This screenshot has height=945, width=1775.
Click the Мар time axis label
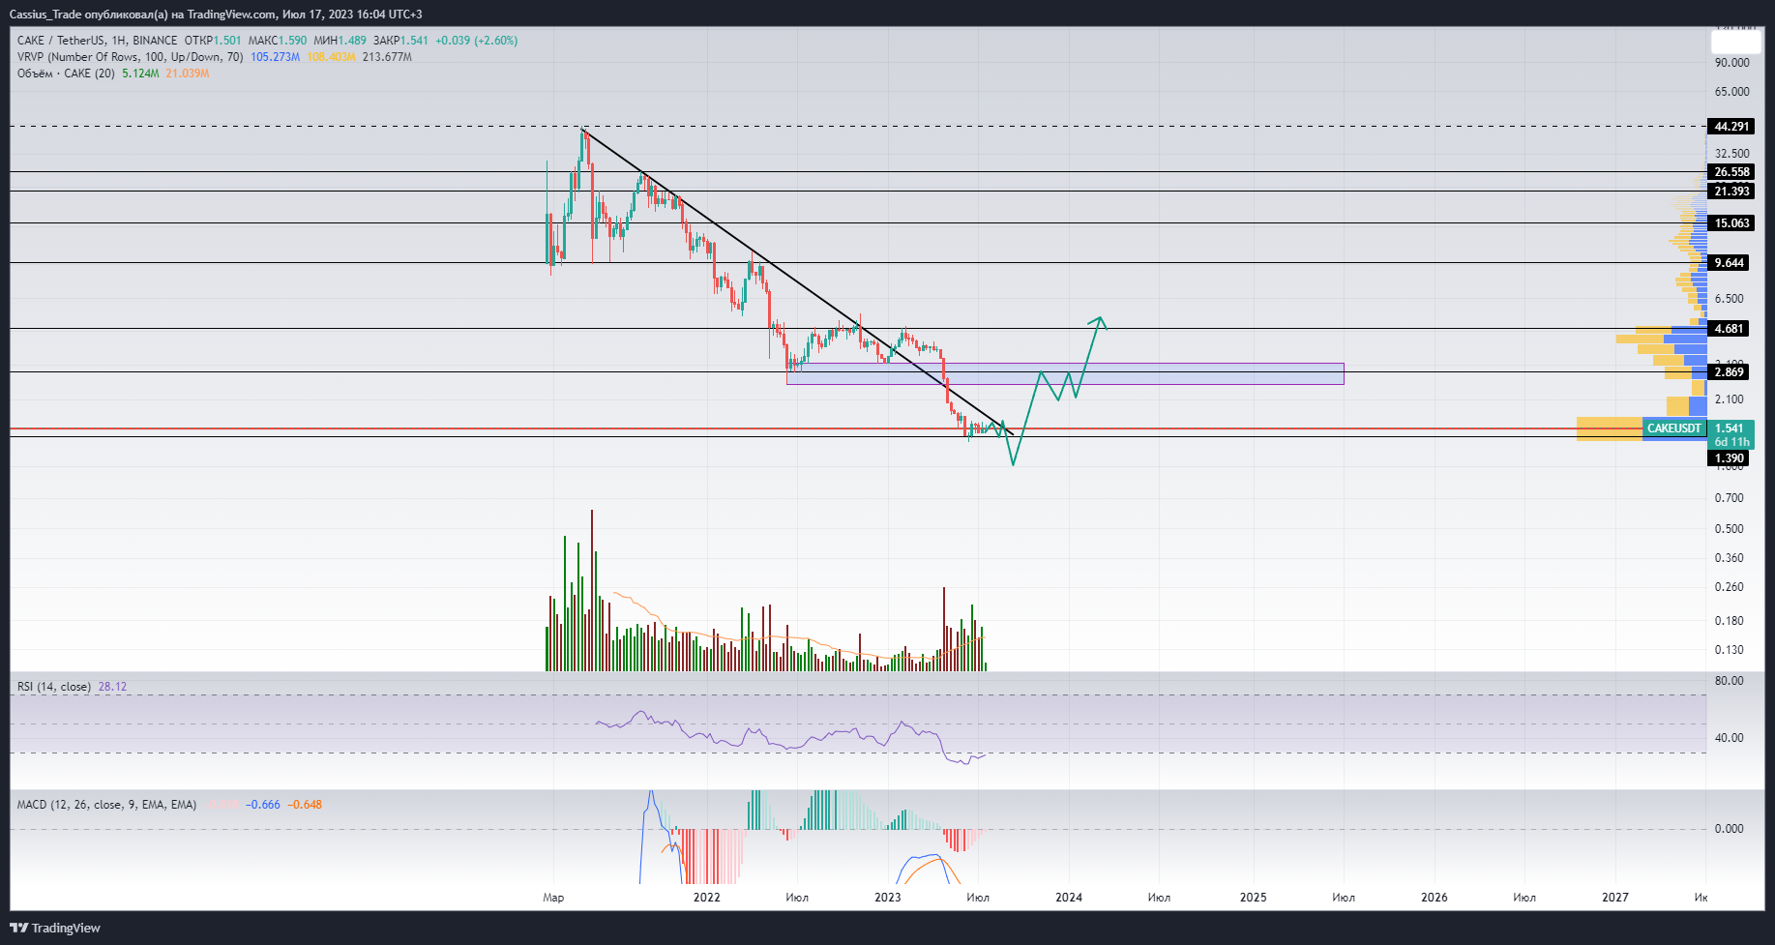(x=553, y=898)
